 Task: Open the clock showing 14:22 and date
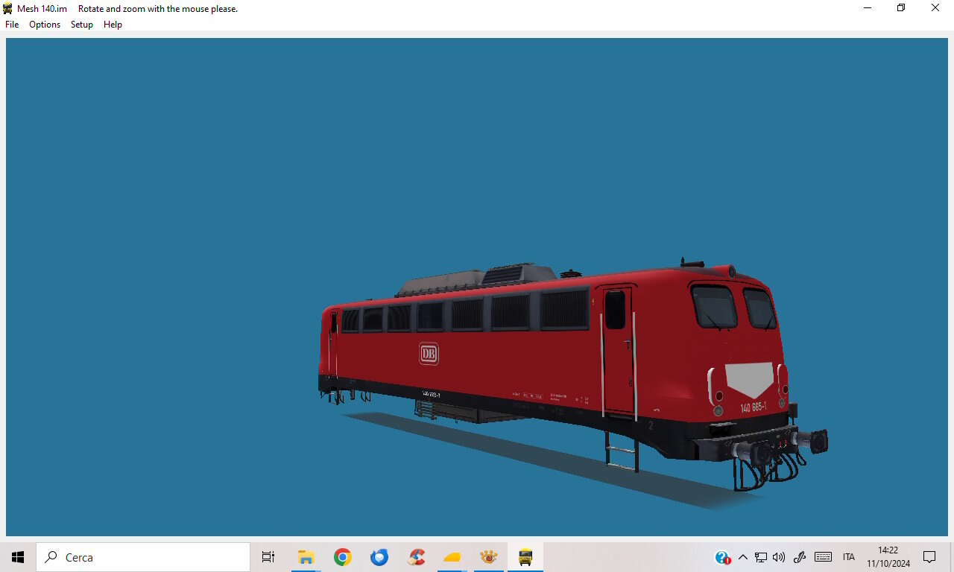click(888, 557)
